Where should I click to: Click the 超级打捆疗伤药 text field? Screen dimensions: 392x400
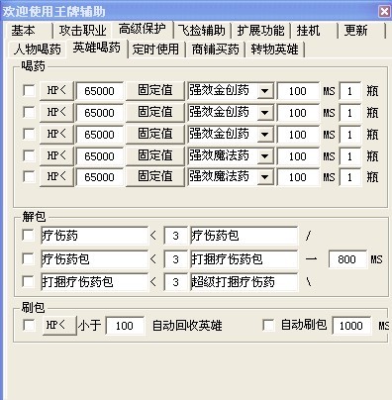[244, 282]
